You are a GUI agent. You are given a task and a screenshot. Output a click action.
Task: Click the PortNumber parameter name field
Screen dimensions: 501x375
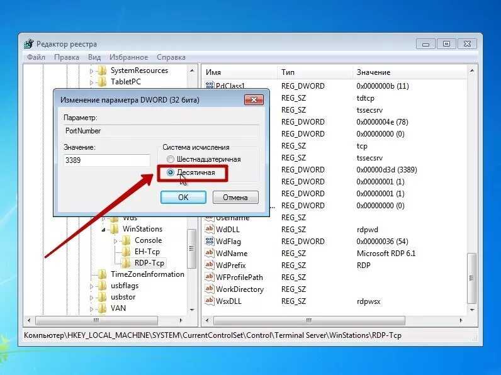point(161,131)
